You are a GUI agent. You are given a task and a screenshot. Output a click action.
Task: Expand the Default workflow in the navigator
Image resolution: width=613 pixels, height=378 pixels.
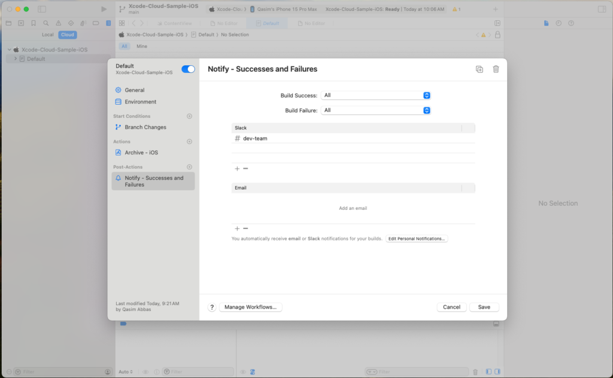pyautogui.click(x=15, y=59)
